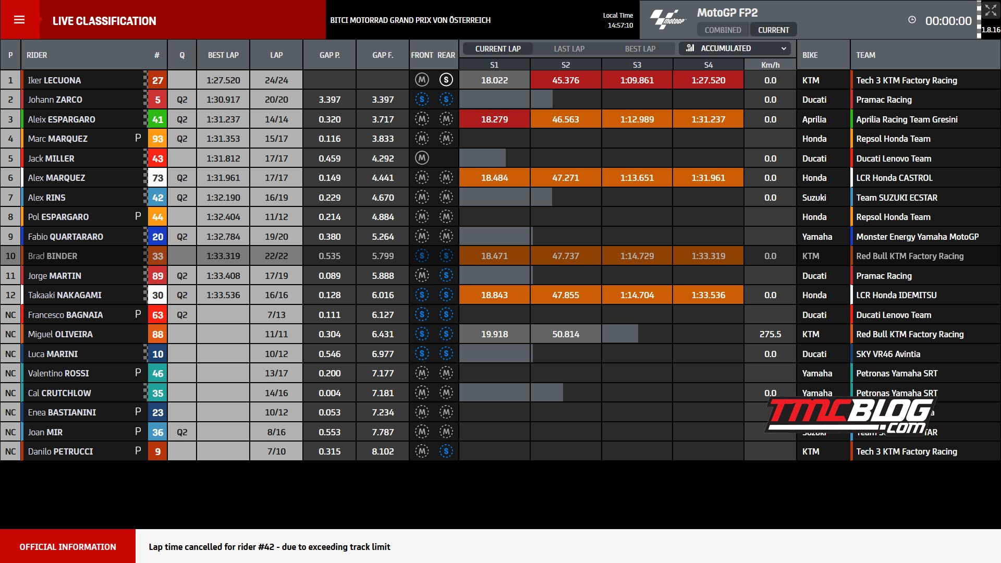Click Marc Marquez's rear tyre icon
This screenshot has height=563, width=1001.
(446, 138)
